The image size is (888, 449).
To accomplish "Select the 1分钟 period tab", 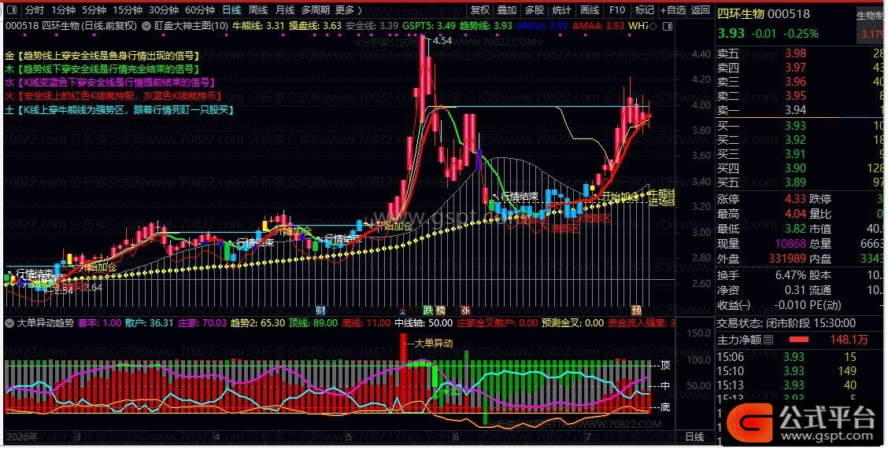I will coord(63,9).
